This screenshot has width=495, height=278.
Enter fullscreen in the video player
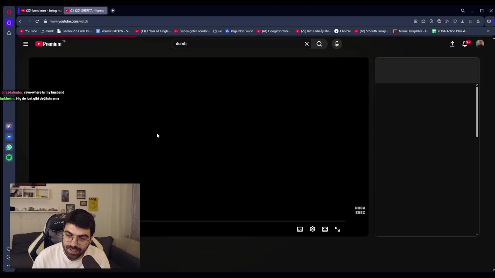tap(337, 229)
